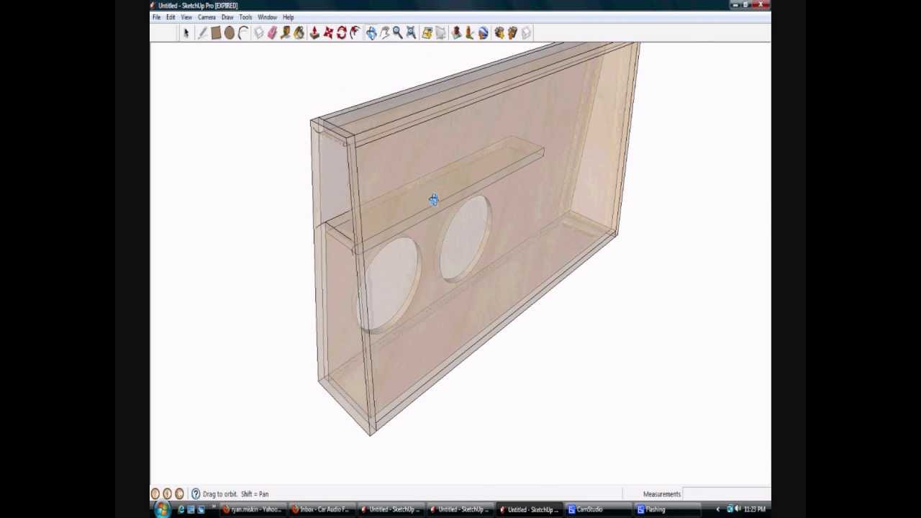Click Share Model to 3D Warehouse
This screenshot has height=518, width=921.
[x=513, y=33]
